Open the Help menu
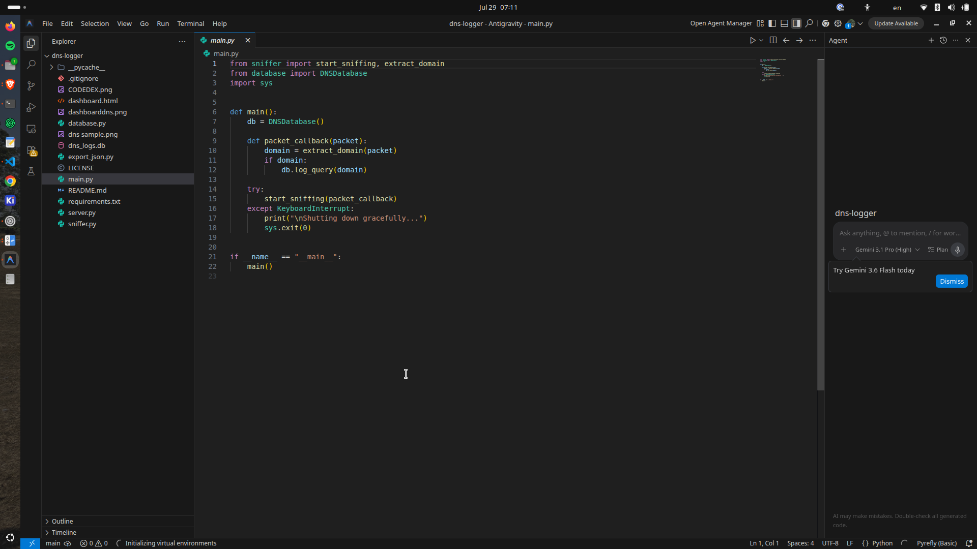Screen dimensions: 977x549 pyautogui.click(x=219, y=23)
